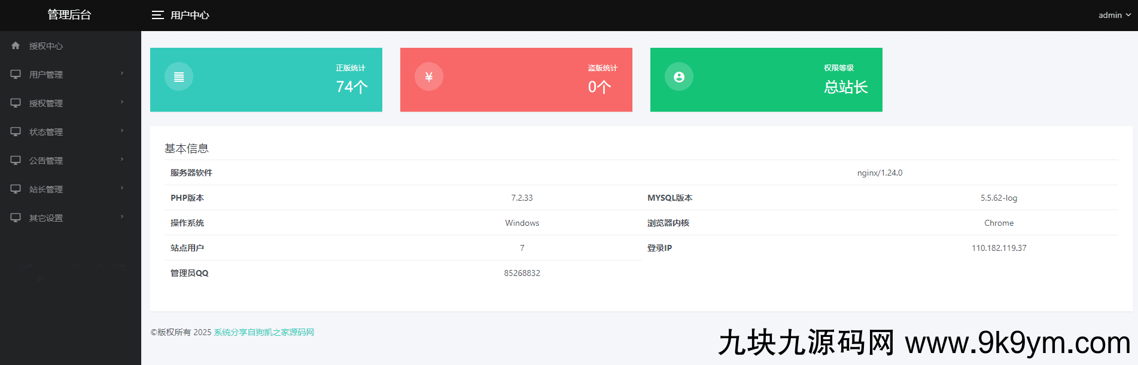Viewport: 1138px width, 365px height.
Task: Toggle the hamburger sidebar menu icon
Action: tap(157, 15)
